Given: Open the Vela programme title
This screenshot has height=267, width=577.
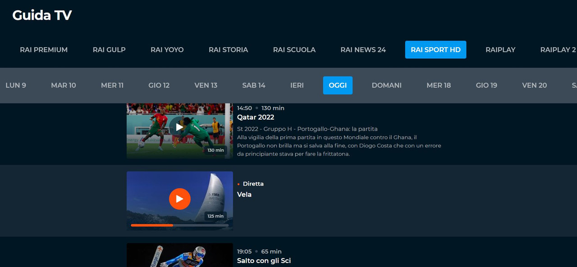Looking at the screenshot, I should [x=244, y=195].
